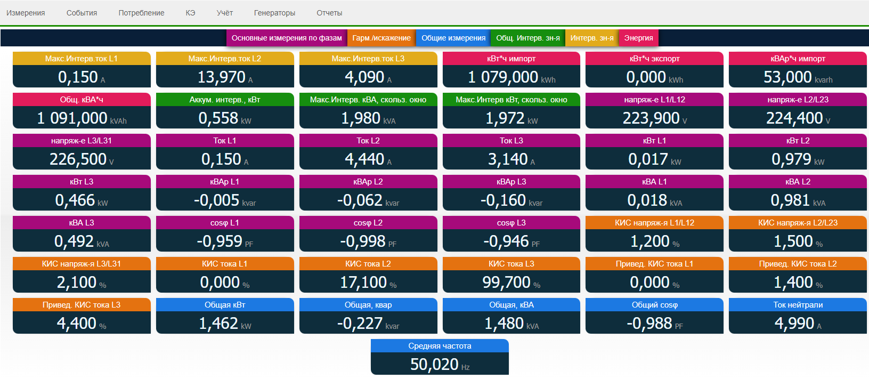869x379 pixels.
Task: Open the Отчеты menu
Action: tap(329, 13)
